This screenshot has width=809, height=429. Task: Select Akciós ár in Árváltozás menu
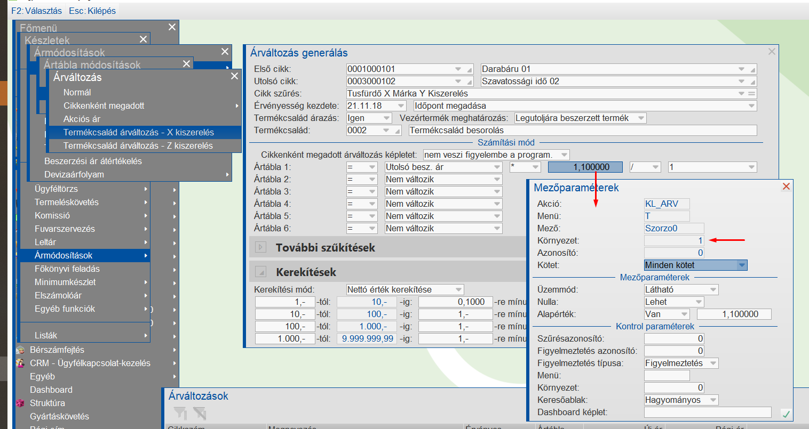[x=82, y=119]
